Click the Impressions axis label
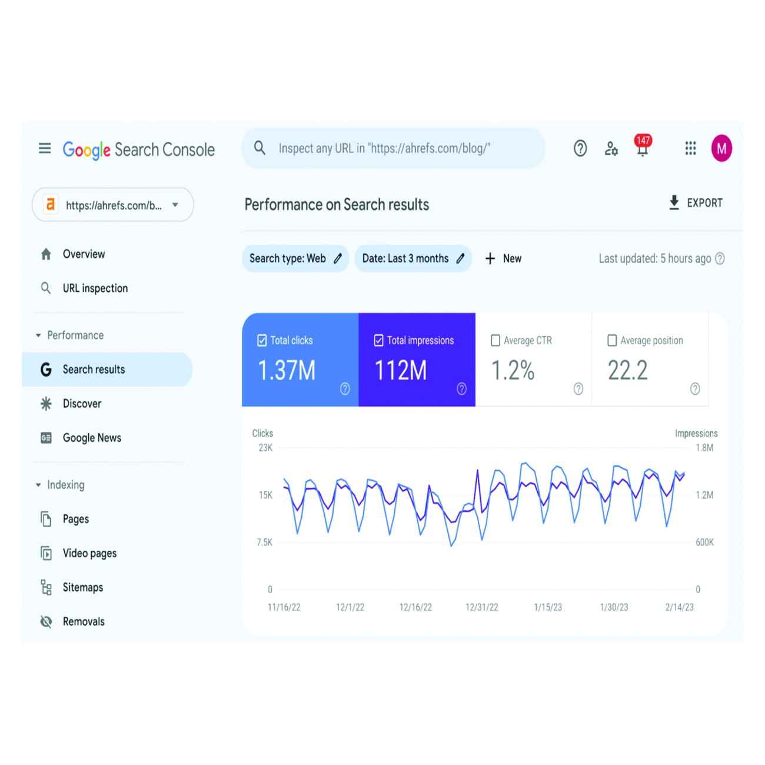Viewport: 765px width, 765px height. point(696,433)
